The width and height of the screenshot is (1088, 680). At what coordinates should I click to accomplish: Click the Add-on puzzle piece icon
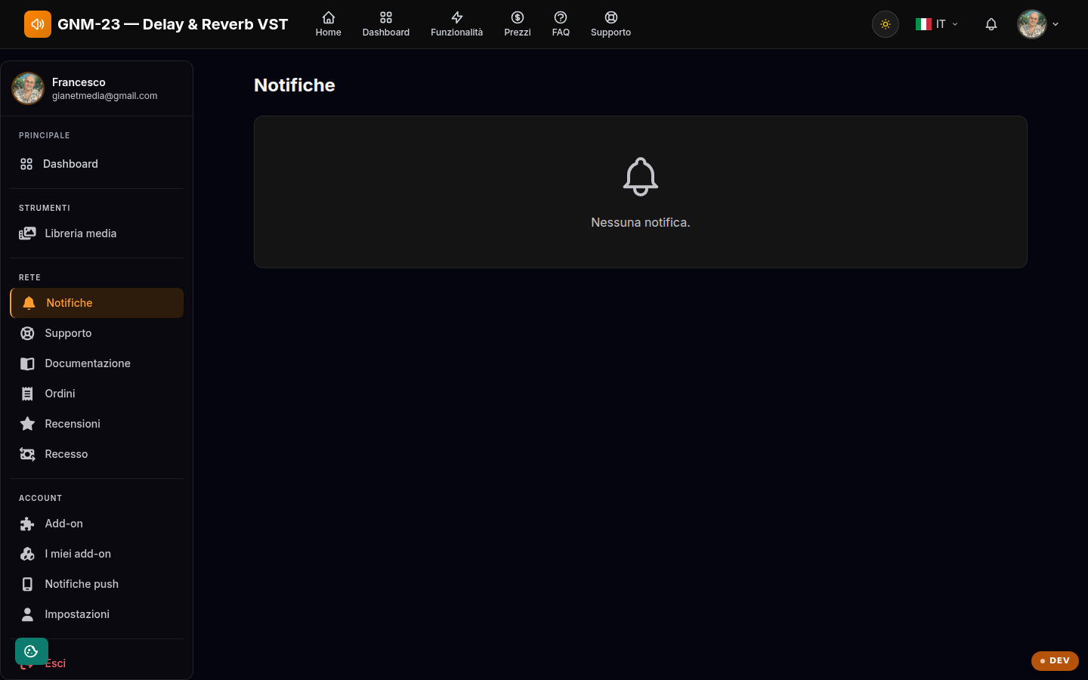coord(27,524)
